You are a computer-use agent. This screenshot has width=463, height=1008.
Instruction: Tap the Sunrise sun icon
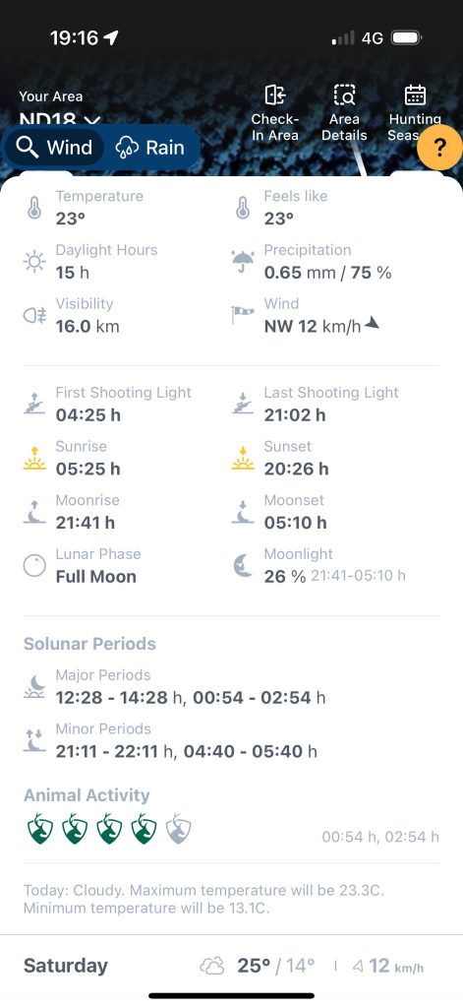[34, 459]
